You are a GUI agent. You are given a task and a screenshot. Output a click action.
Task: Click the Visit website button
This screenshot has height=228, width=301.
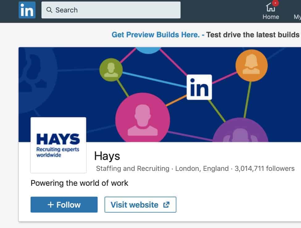point(140,205)
